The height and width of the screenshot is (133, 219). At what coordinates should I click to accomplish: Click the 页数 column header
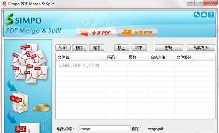point(138,57)
